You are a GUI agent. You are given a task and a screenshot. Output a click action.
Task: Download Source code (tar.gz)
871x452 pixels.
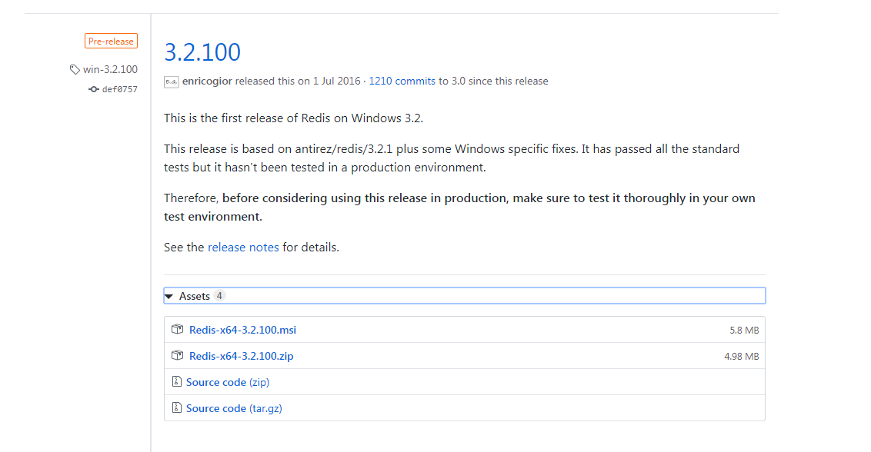(x=234, y=408)
